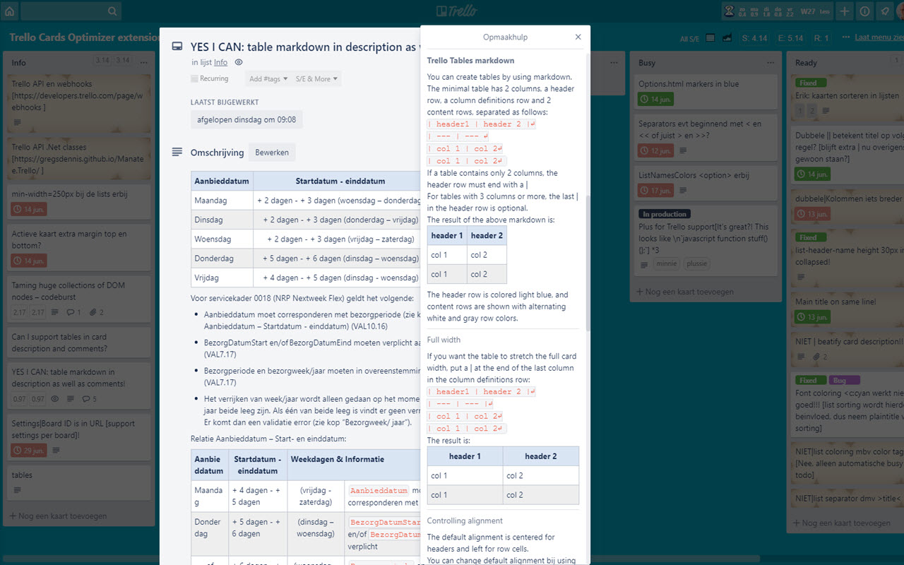Click the 'Laat menu zien' link
Image resolution: width=904 pixels, height=565 pixels.
coord(879,37)
